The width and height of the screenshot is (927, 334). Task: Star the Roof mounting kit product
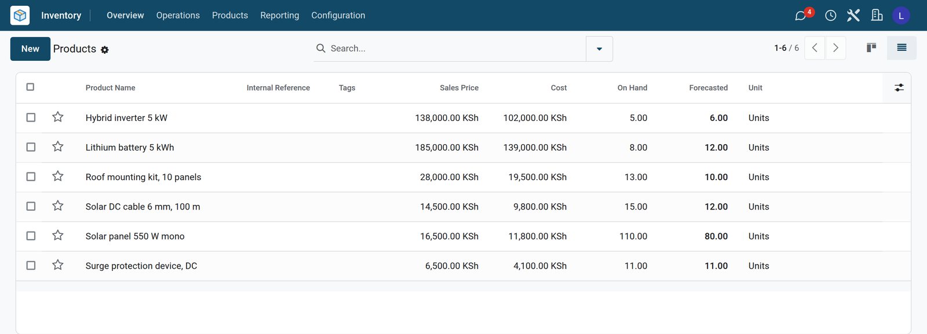click(x=58, y=176)
